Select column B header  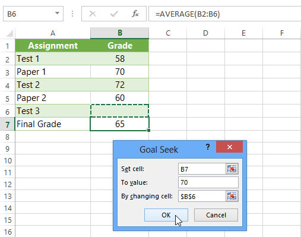[120, 33]
